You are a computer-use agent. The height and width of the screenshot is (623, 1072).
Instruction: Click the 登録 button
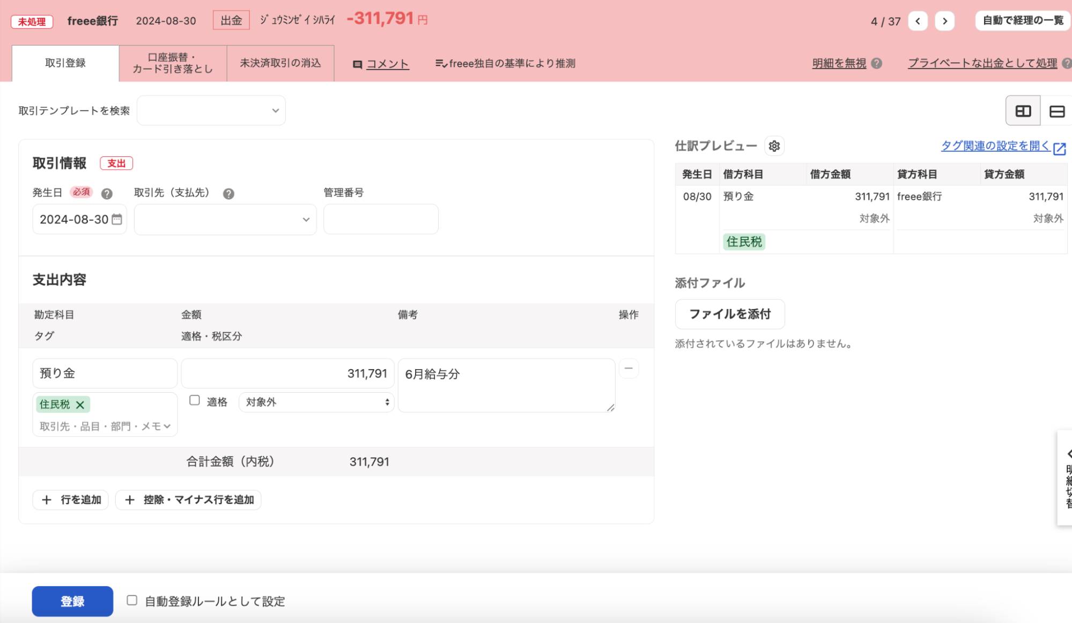(72, 601)
